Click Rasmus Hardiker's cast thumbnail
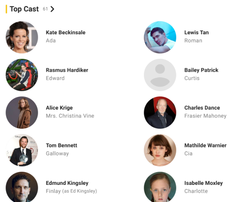 pos(22,75)
